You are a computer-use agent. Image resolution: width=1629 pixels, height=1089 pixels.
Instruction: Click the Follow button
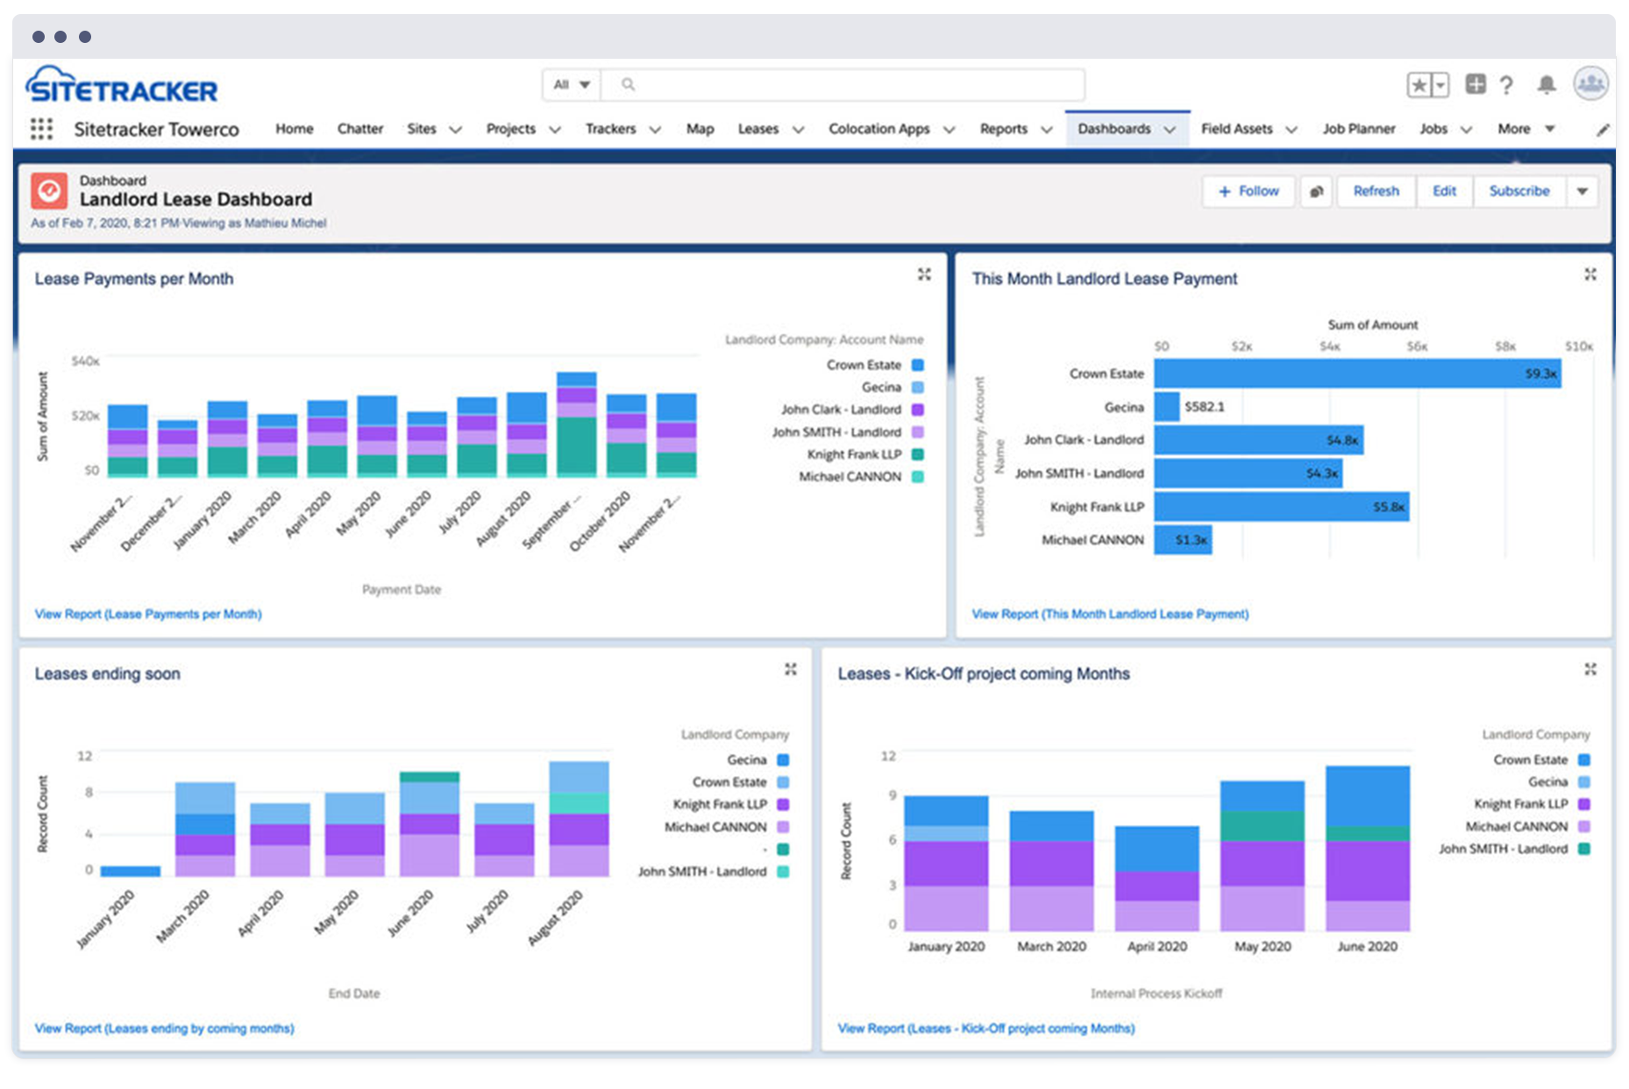pos(1248,191)
